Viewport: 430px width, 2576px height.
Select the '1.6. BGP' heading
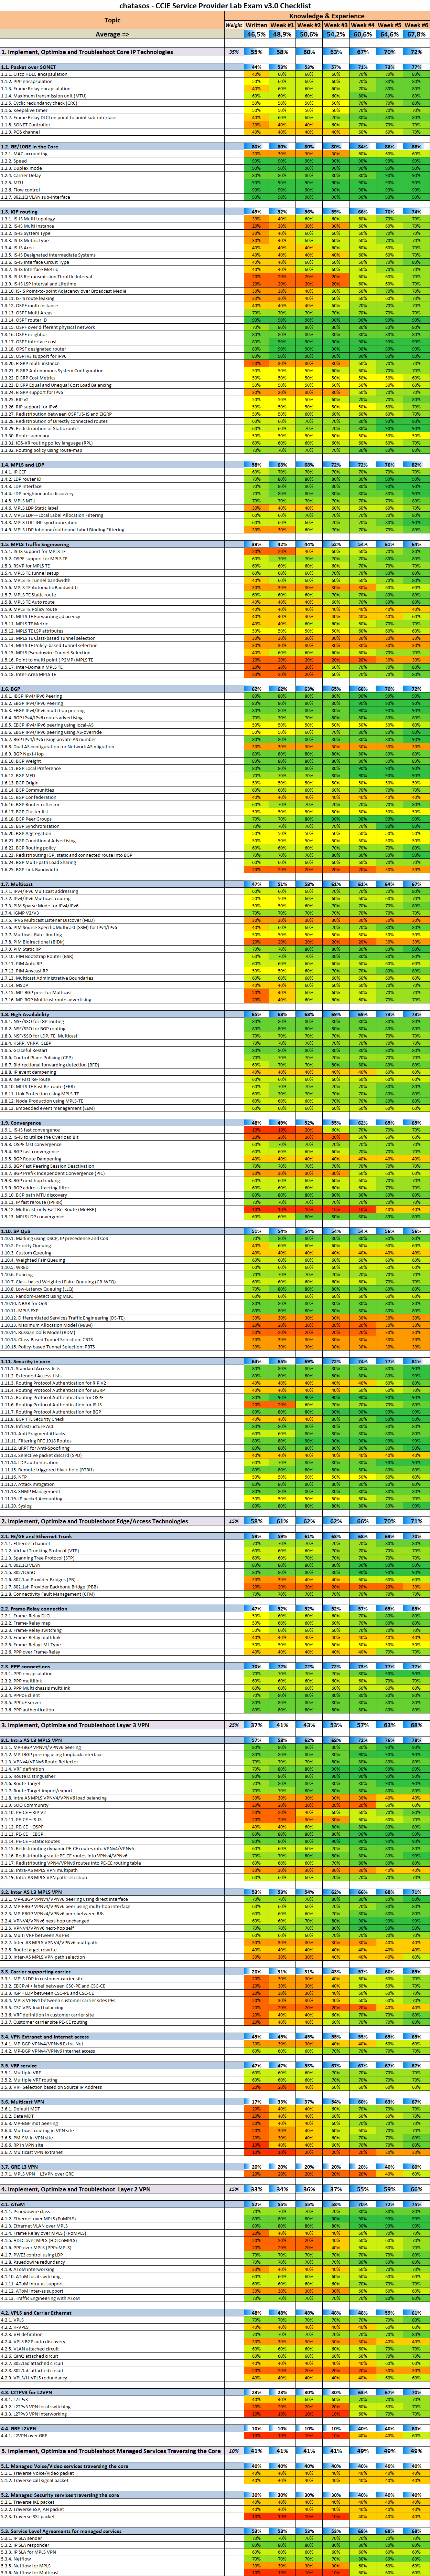point(112,689)
